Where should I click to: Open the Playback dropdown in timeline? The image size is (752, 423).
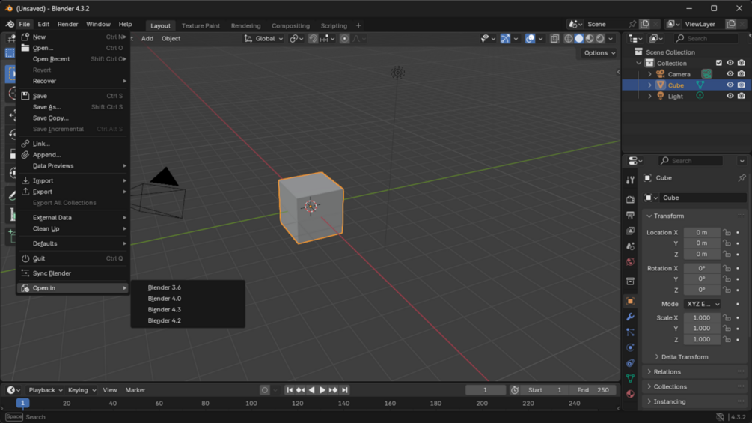[45, 390]
